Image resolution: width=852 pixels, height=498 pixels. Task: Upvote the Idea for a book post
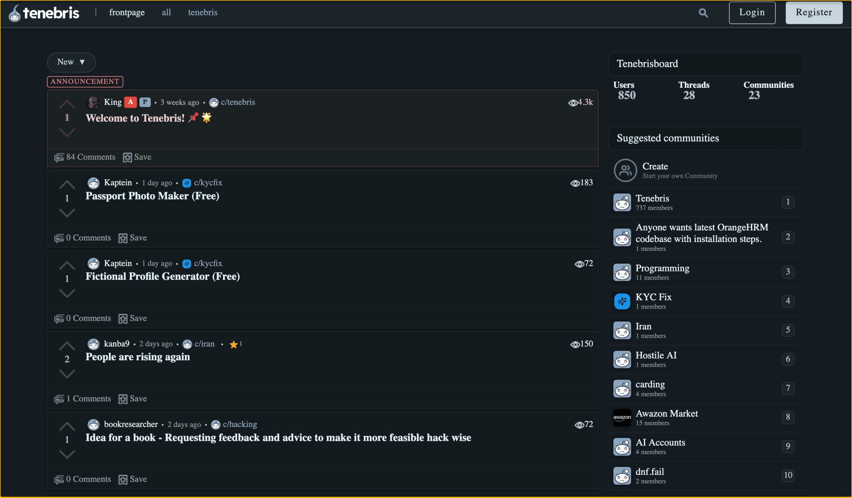click(67, 427)
